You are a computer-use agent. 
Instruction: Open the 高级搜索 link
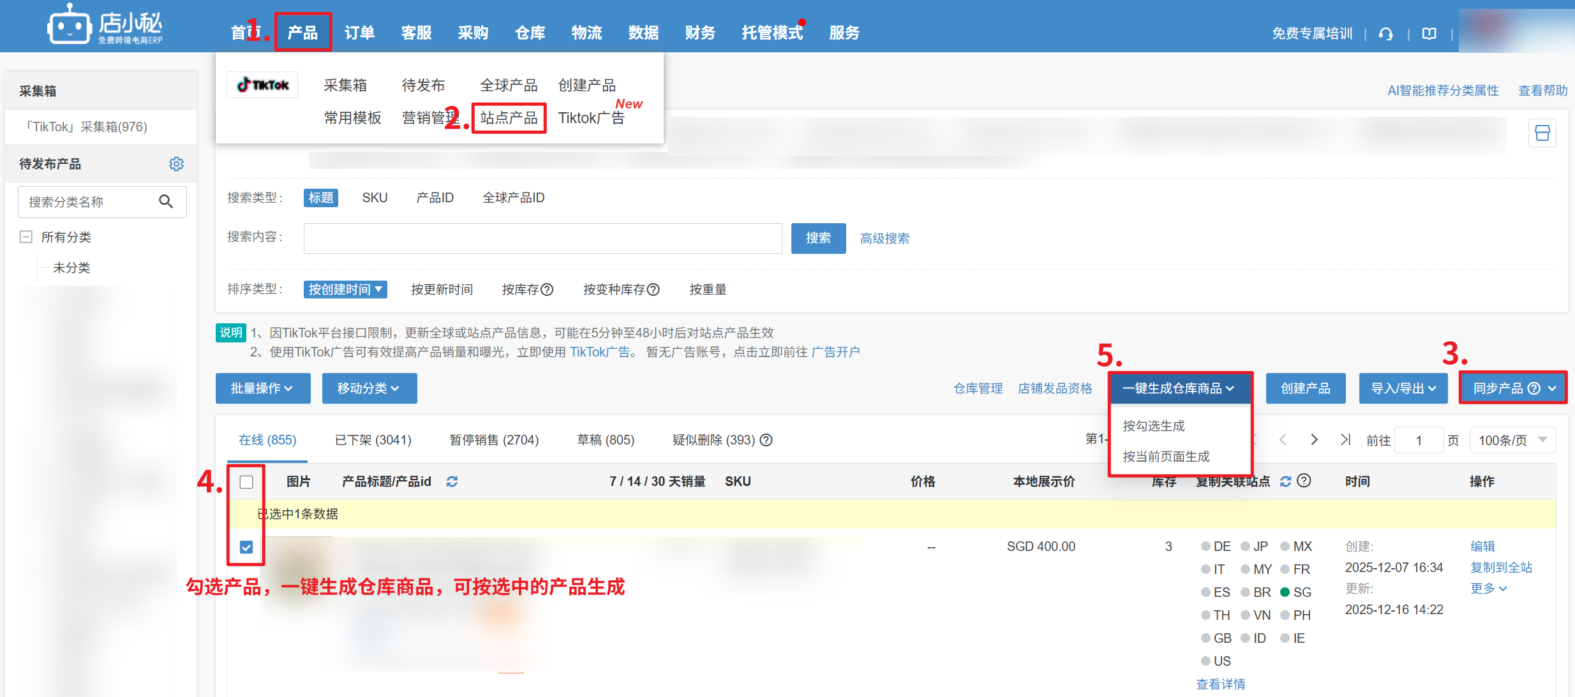click(x=884, y=238)
